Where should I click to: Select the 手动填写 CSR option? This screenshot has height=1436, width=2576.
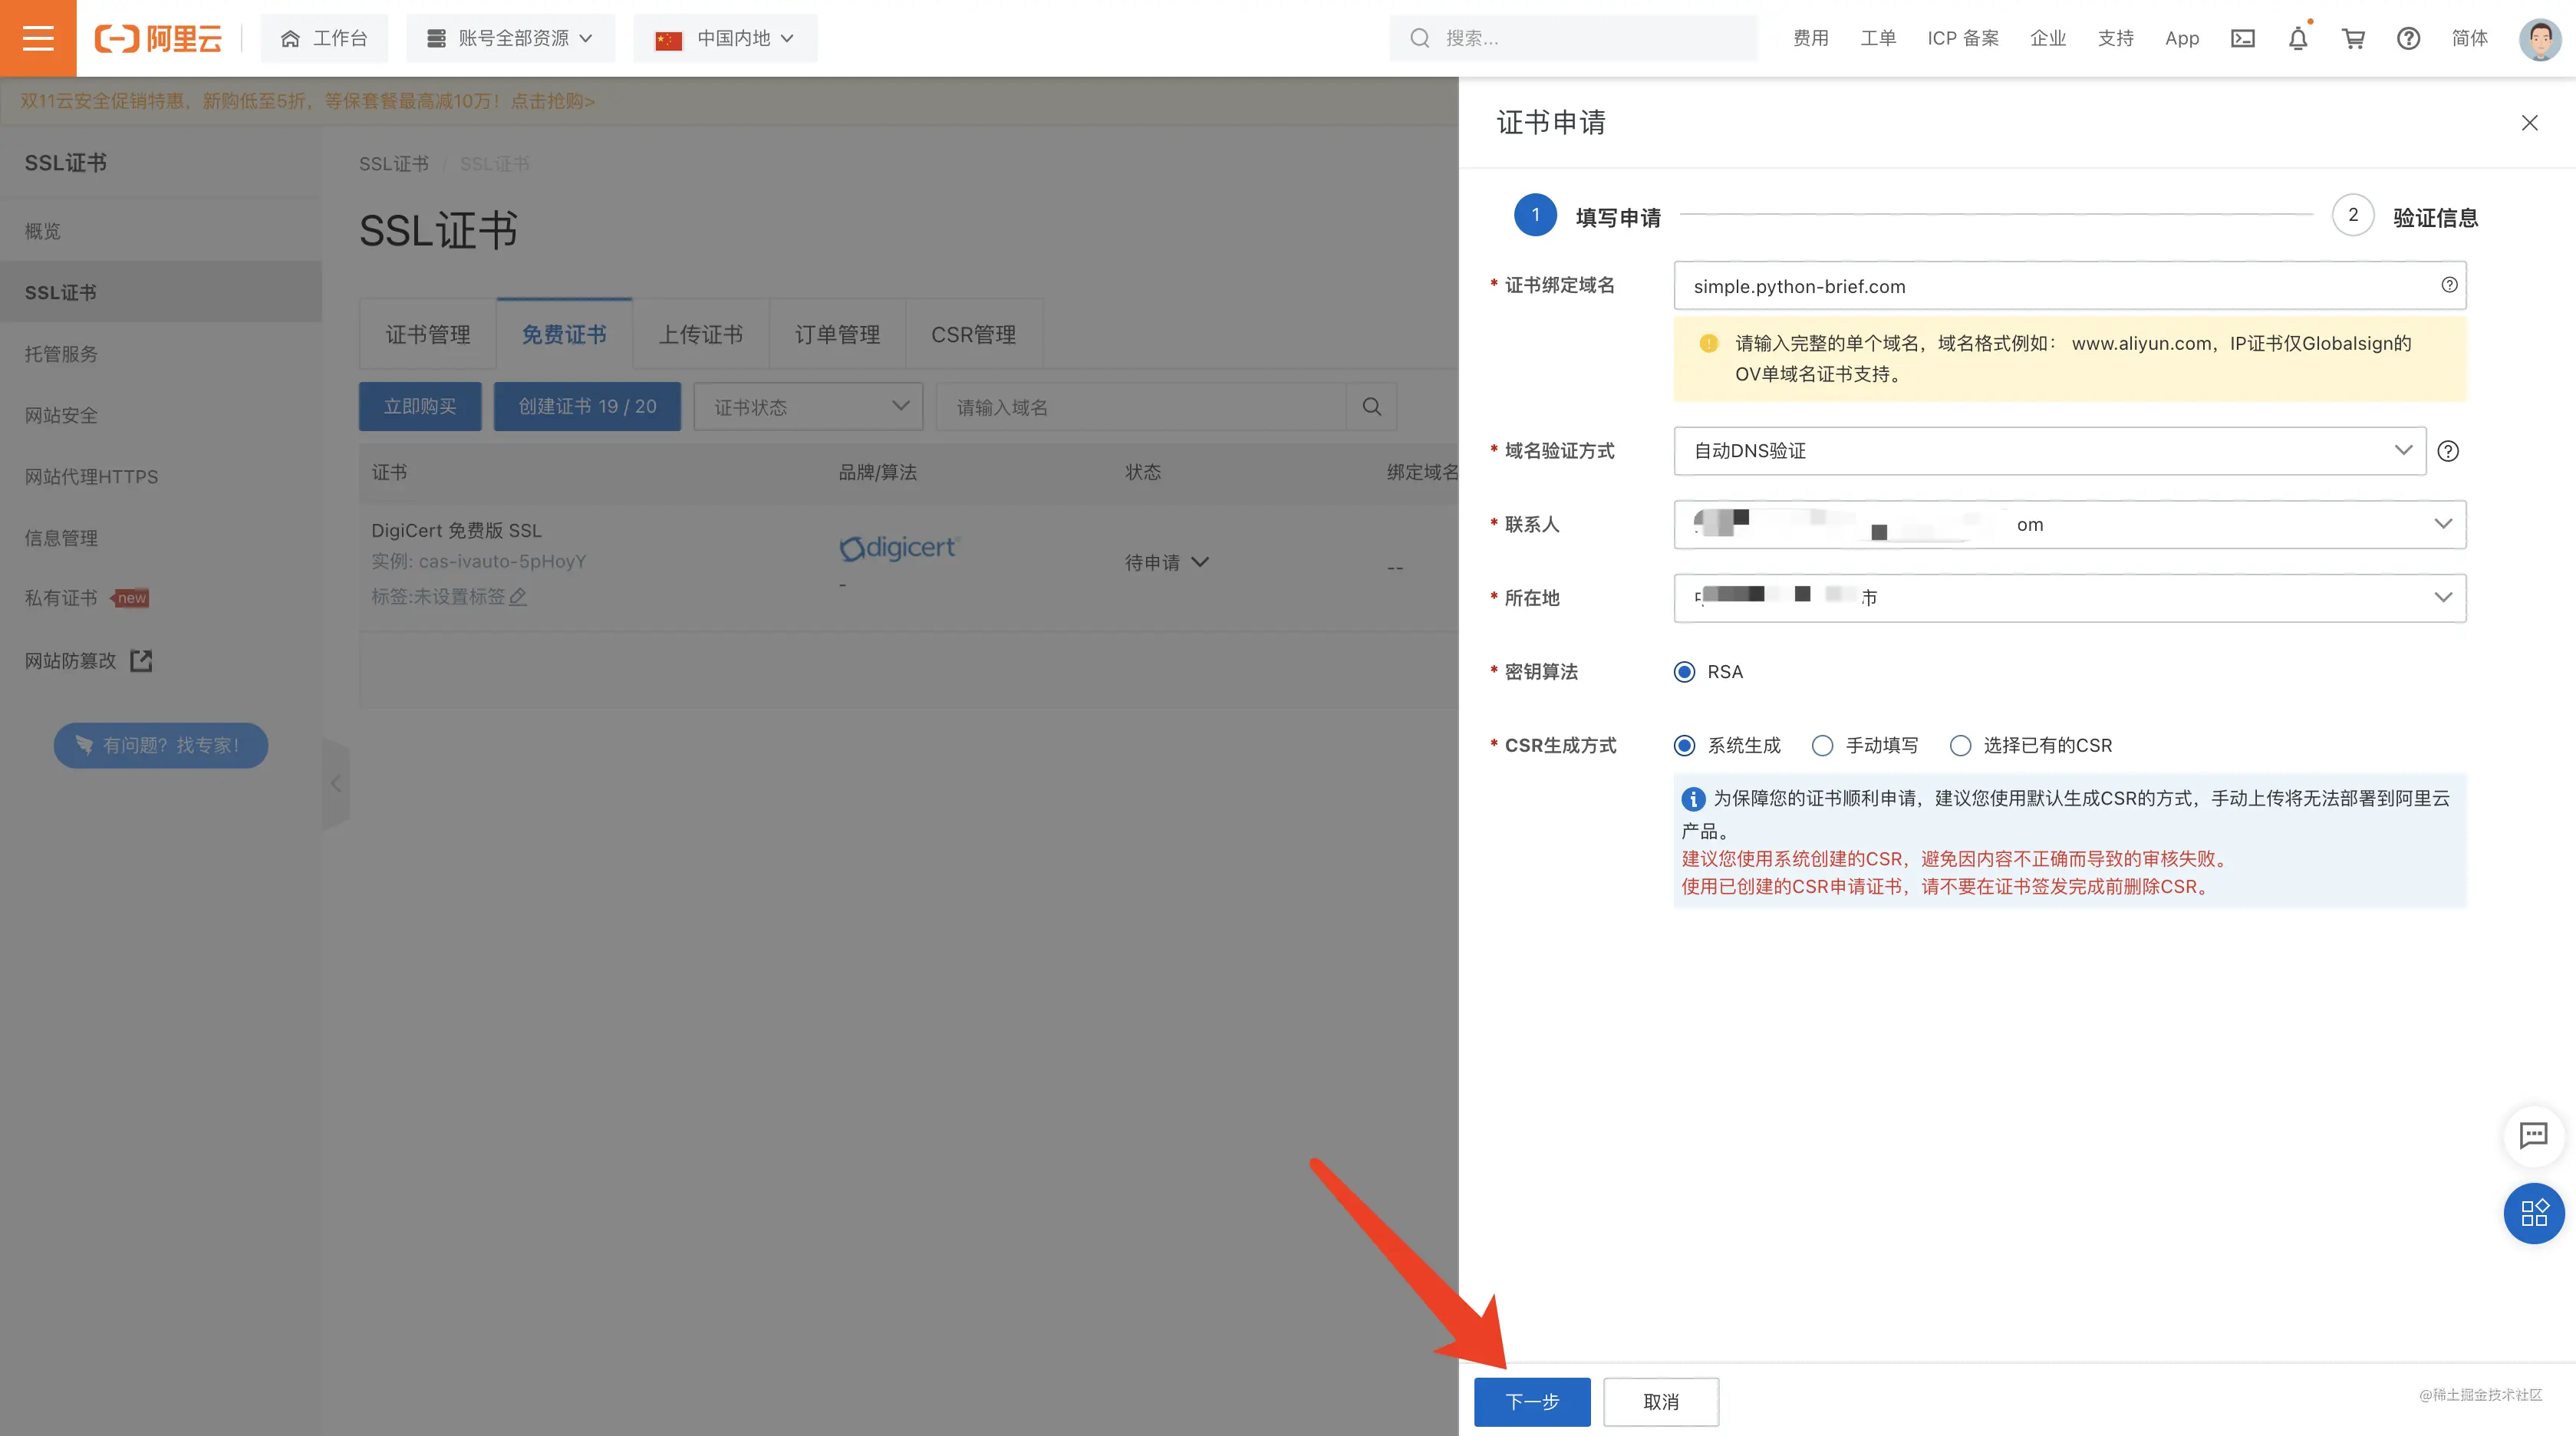(1865, 746)
